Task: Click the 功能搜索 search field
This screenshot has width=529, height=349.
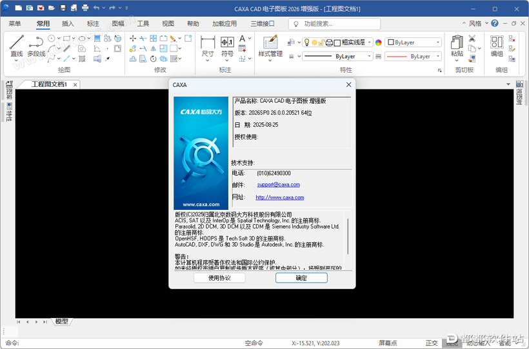Action: (334, 24)
